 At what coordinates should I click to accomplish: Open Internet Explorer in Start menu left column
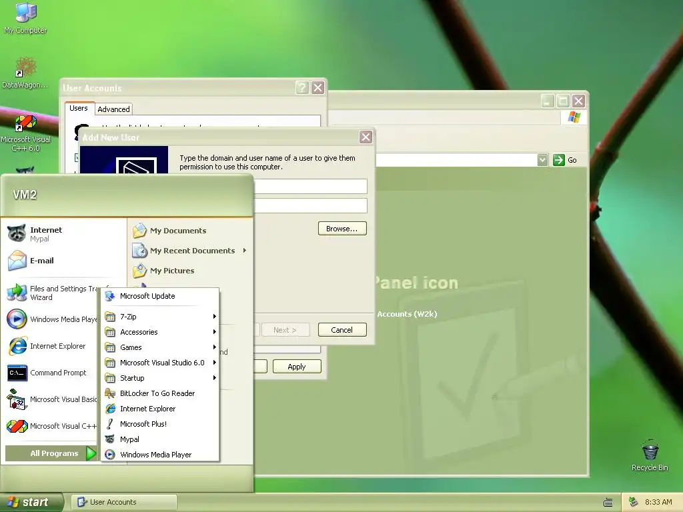(51, 346)
